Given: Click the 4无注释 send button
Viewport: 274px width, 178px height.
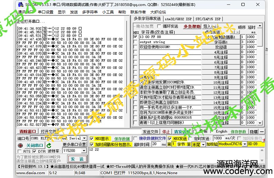Looking at the screenshot, I should (221, 52).
